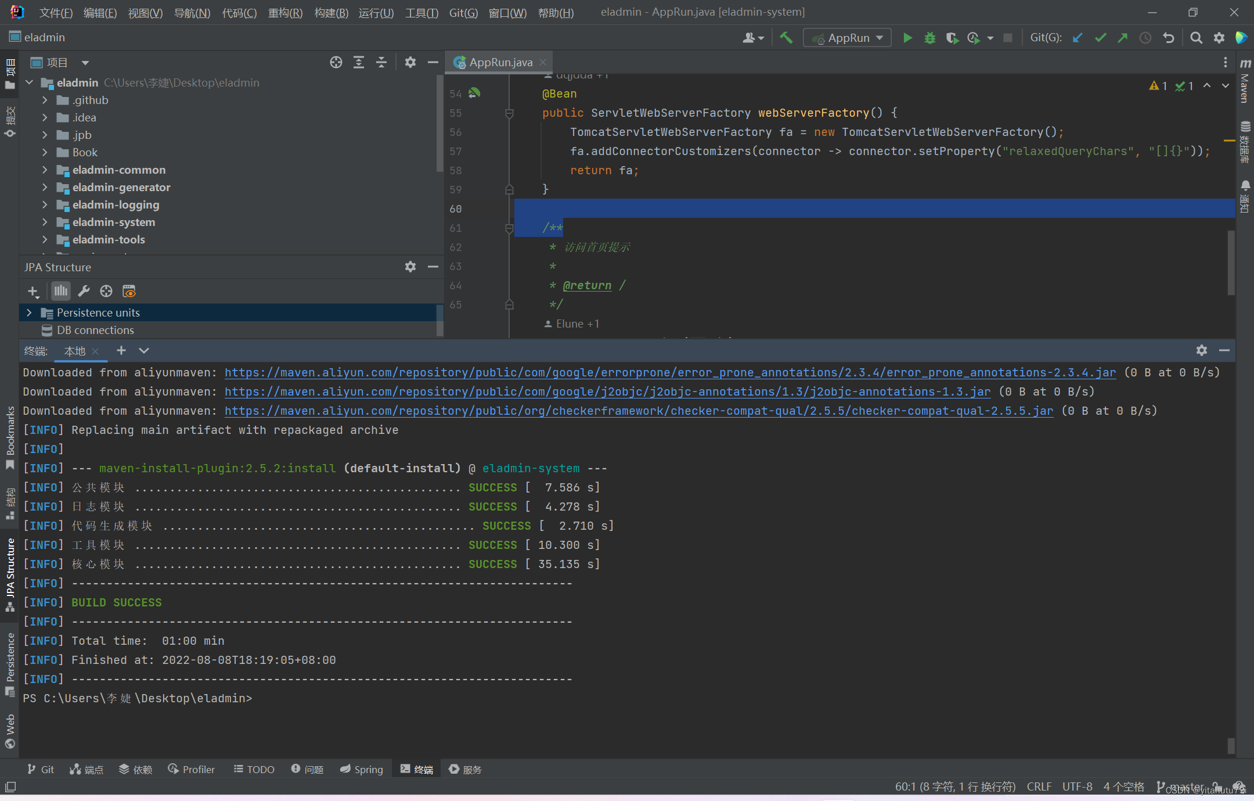This screenshot has height=801, width=1254.
Task: Collapse all in Project panel
Action: (381, 62)
